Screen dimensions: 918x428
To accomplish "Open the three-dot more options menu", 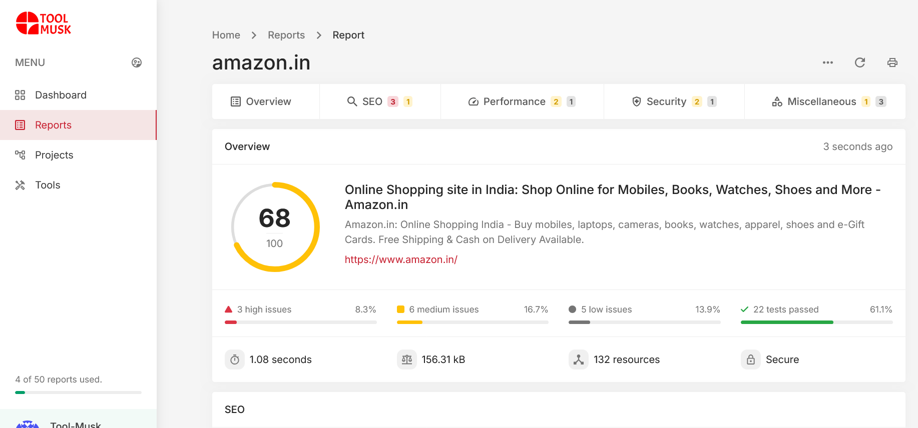I will [x=828, y=62].
